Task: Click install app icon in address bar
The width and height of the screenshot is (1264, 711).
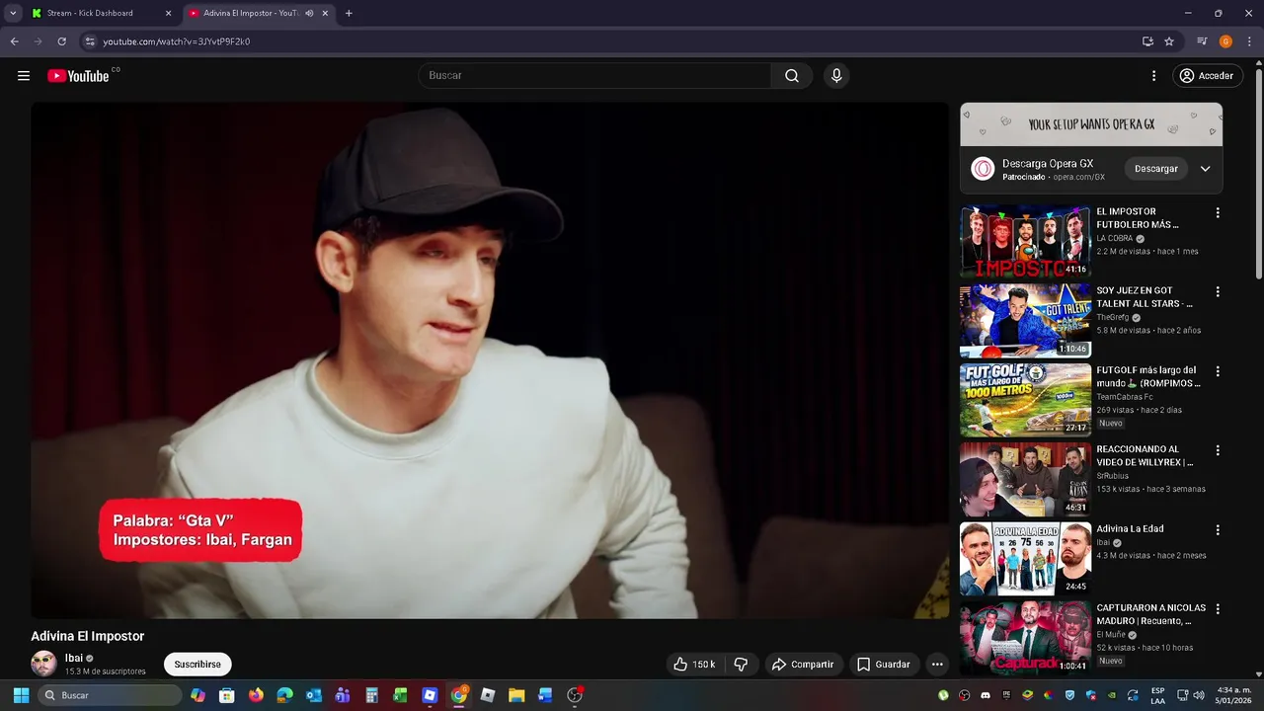Action: (1147, 41)
